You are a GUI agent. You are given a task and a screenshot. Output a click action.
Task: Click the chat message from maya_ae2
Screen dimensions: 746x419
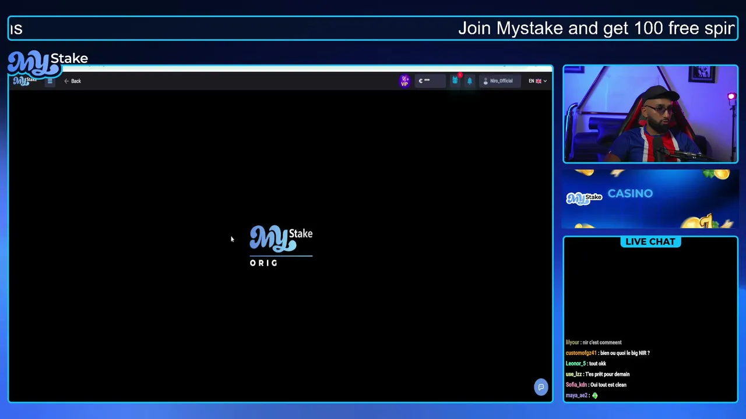[x=582, y=396]
